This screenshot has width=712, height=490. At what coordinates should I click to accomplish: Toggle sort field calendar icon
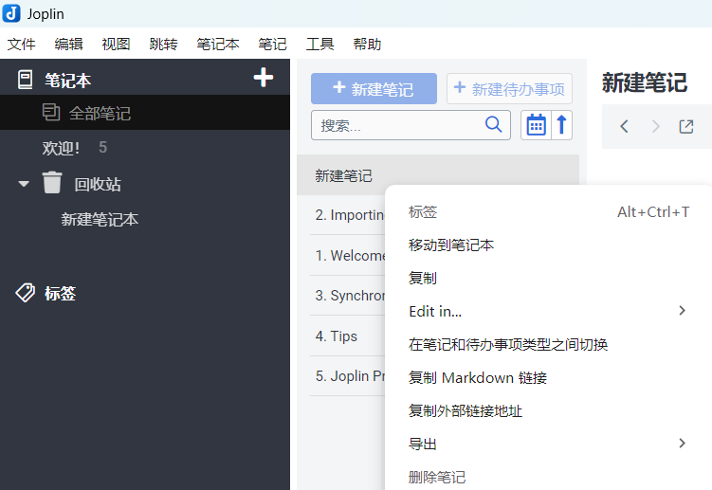[536, 125]
